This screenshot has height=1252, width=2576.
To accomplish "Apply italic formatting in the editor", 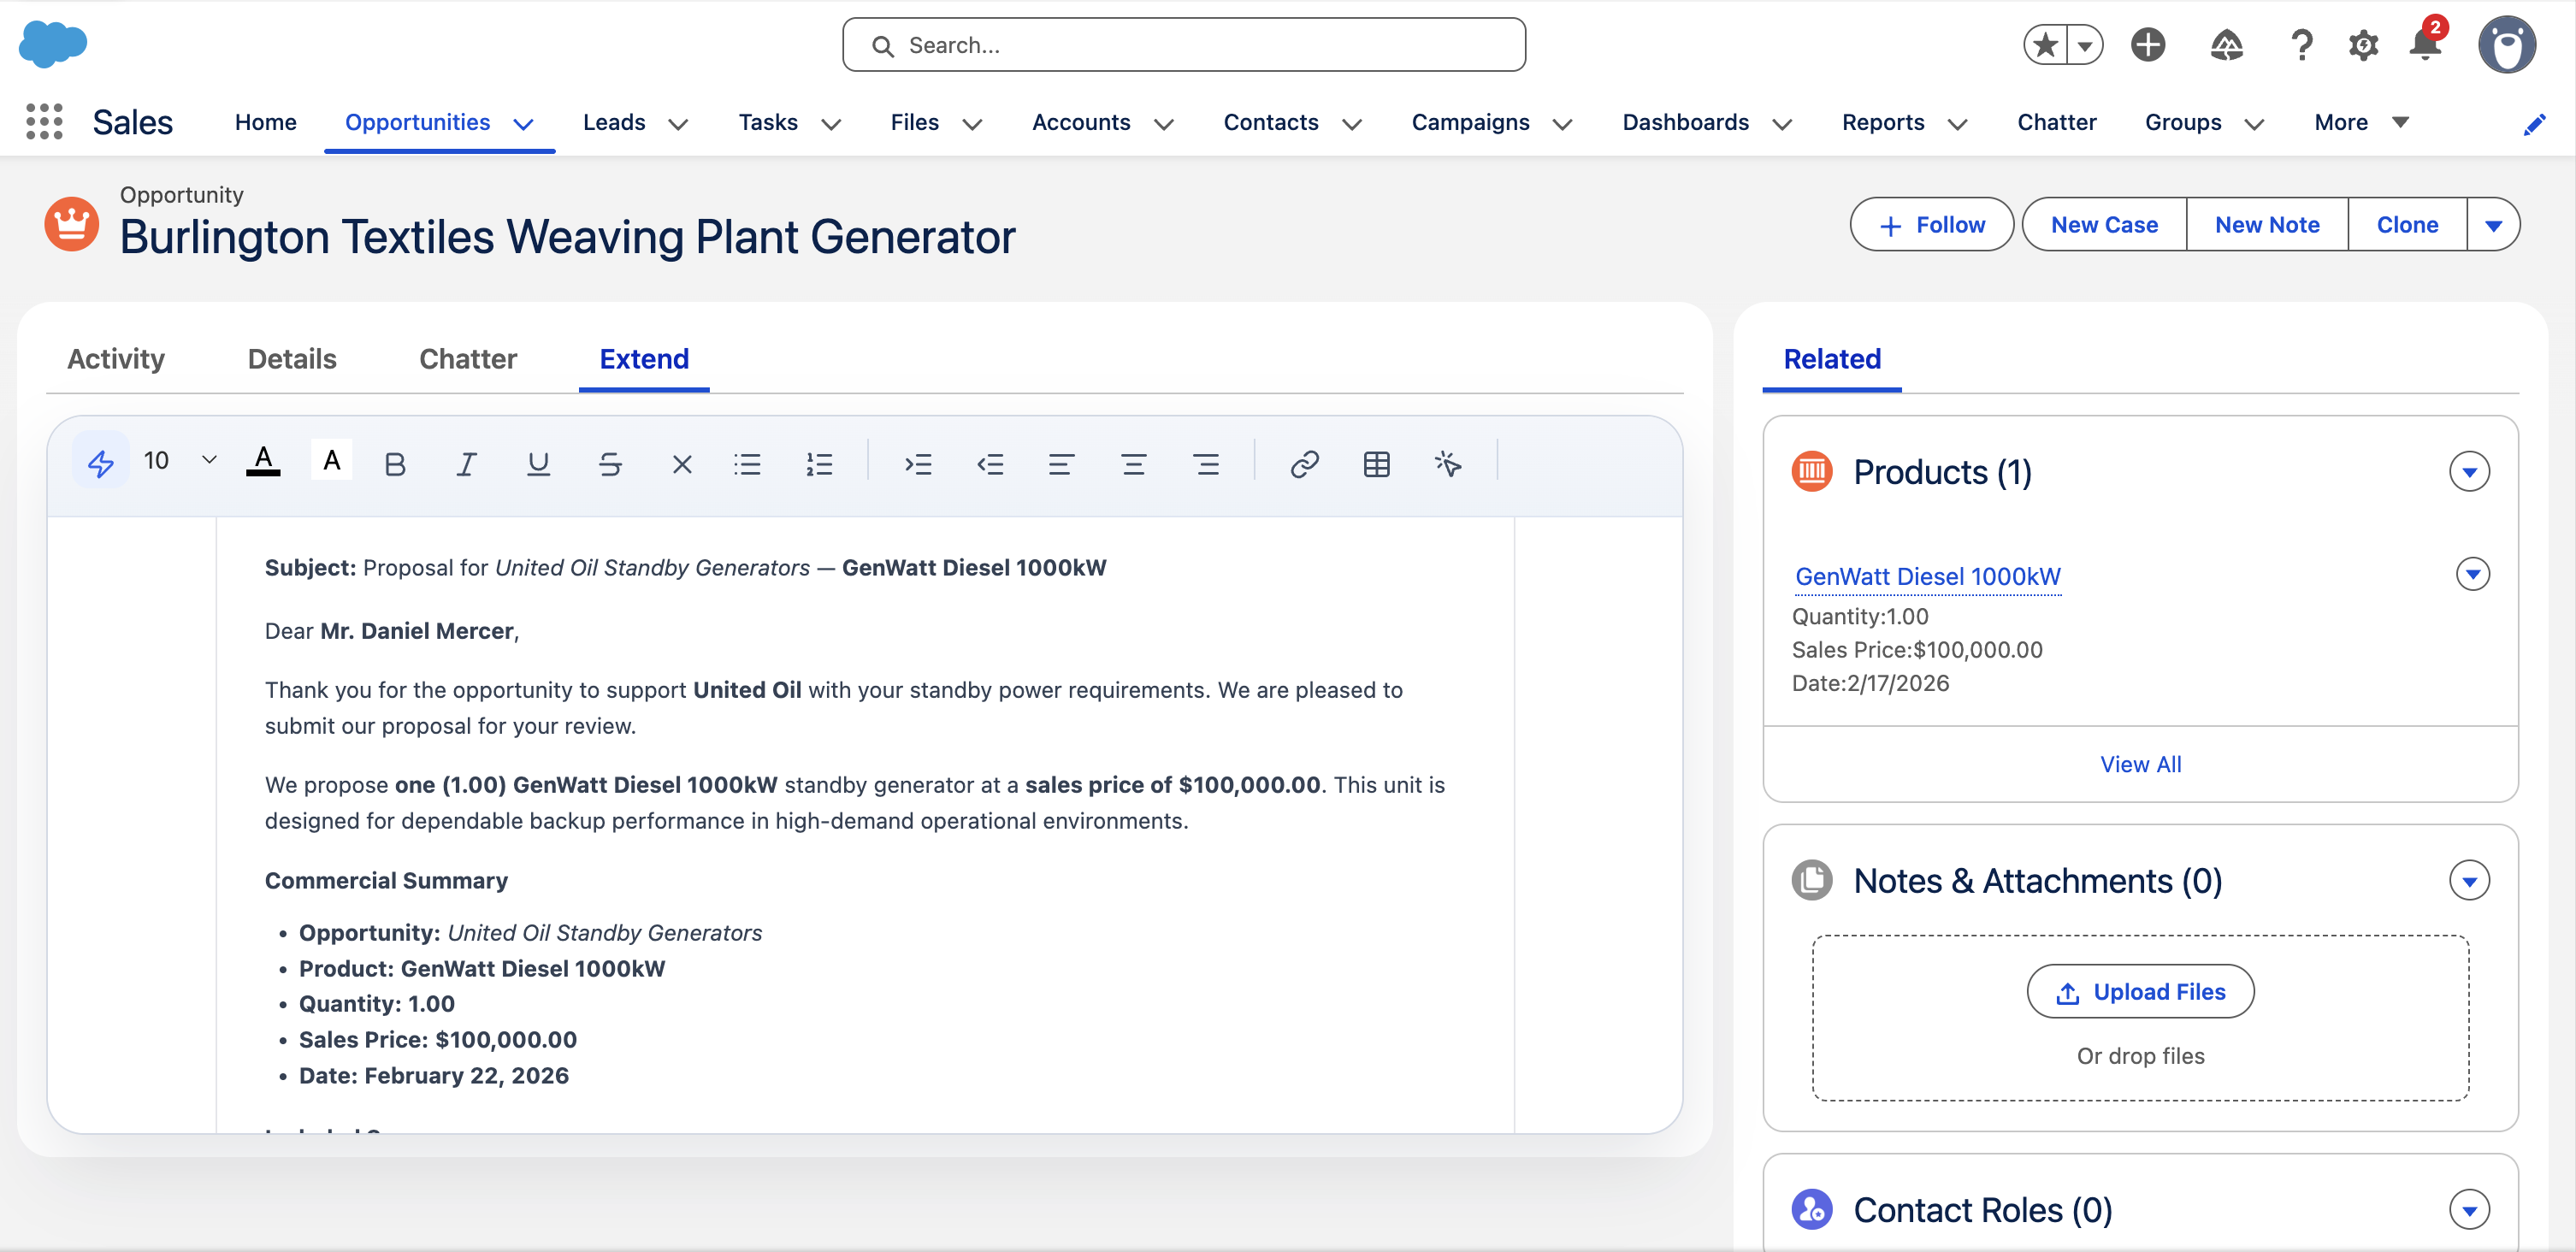I will 466,463.
